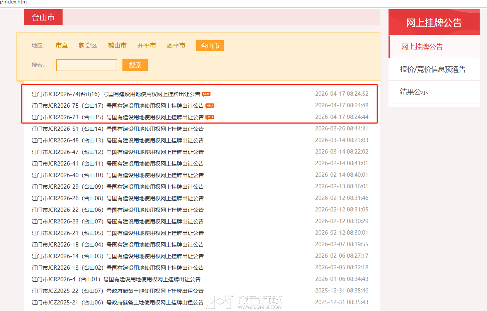Open 报价/竞价信息预通告 sidebar item
This screenshot has height=311, width=487.
click(433, 69)
